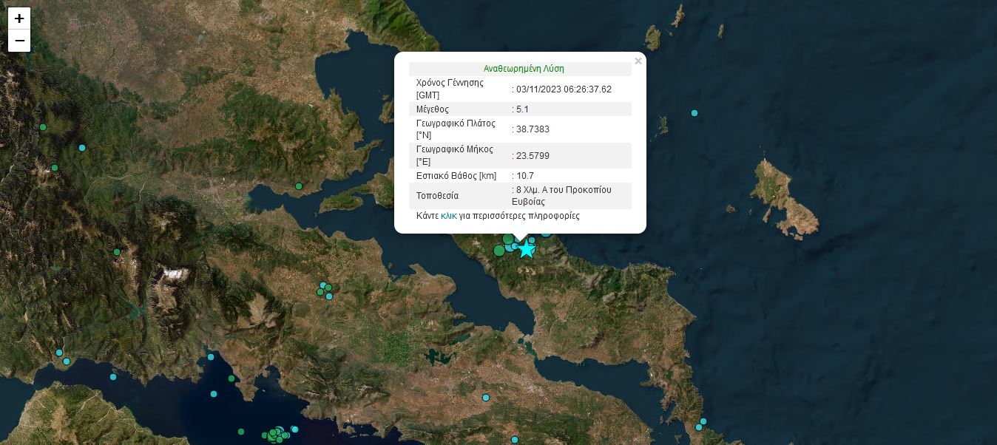997x445 pixels.
Task: Select the green marker on the northern gulf shore
Action: click(x=299, y=186)
